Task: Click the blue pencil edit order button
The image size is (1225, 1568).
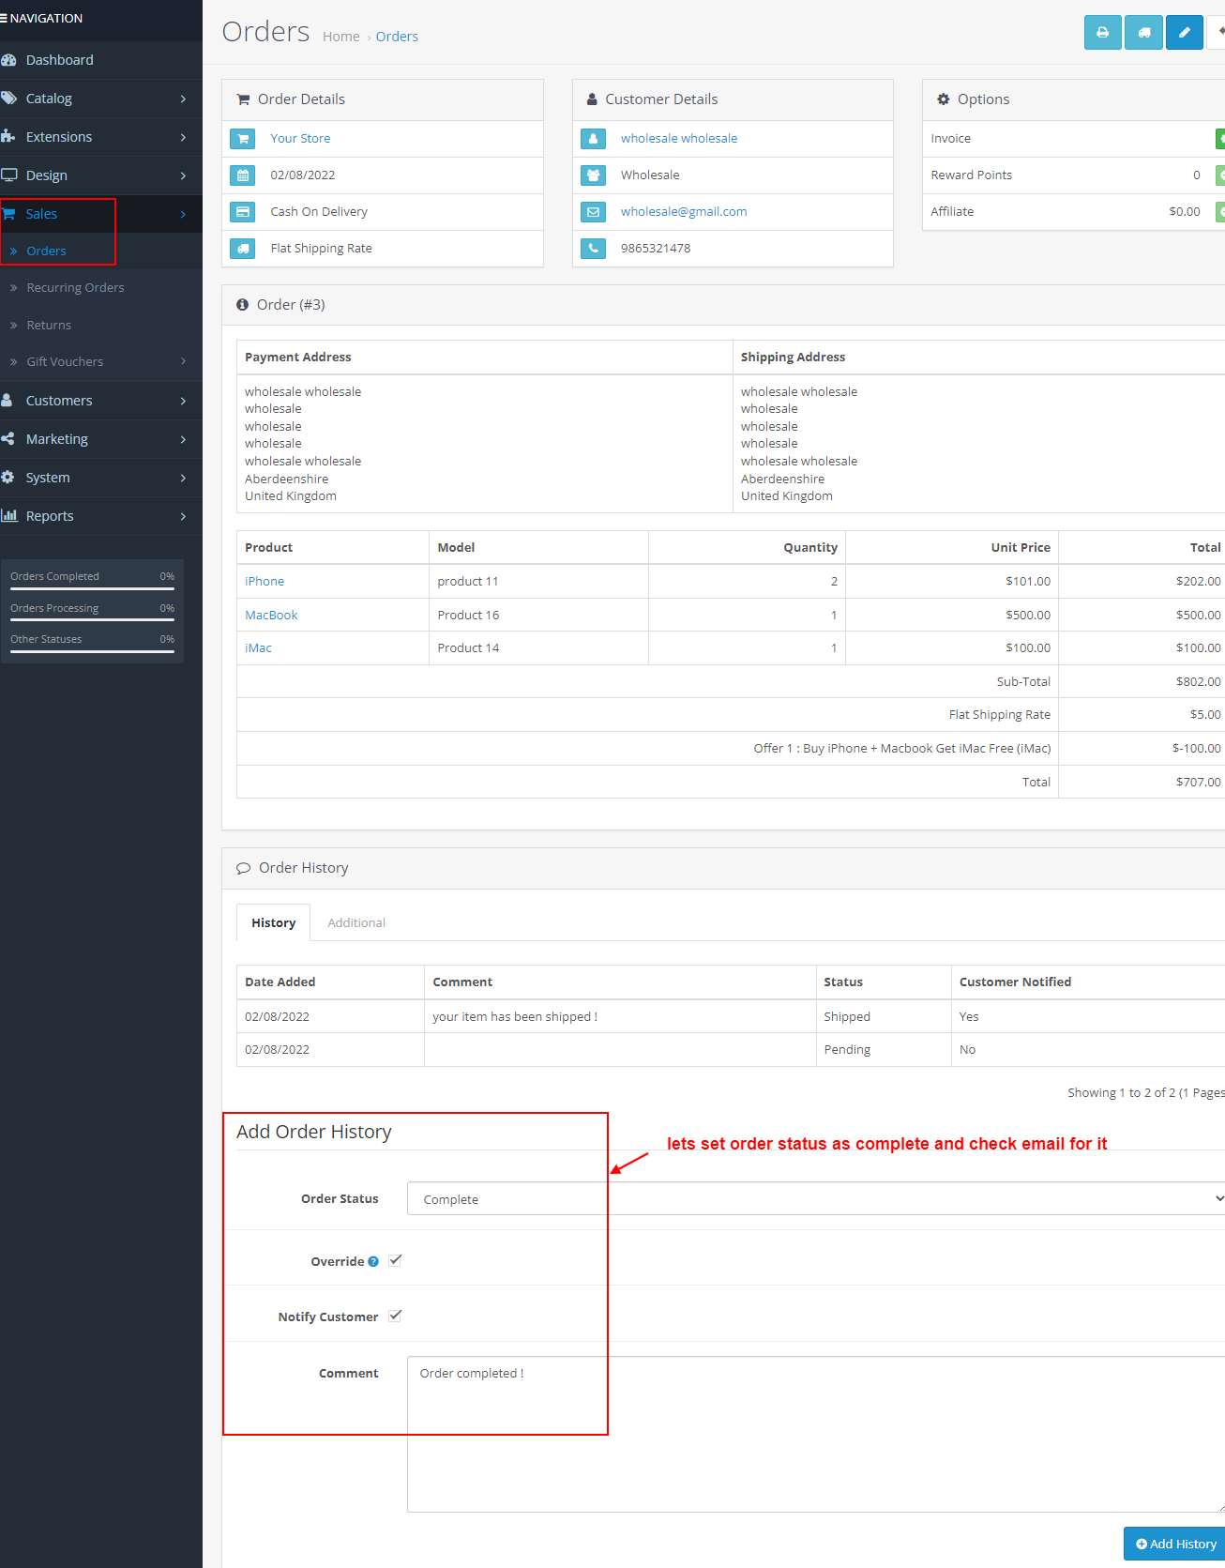Action: click(1184, 33)
